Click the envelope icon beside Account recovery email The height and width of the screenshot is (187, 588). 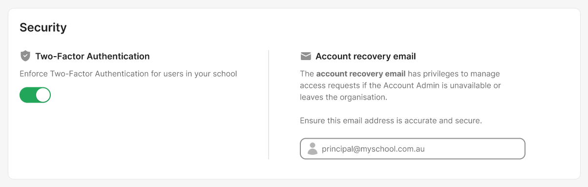pyautogui.click(x=306, y=56)
